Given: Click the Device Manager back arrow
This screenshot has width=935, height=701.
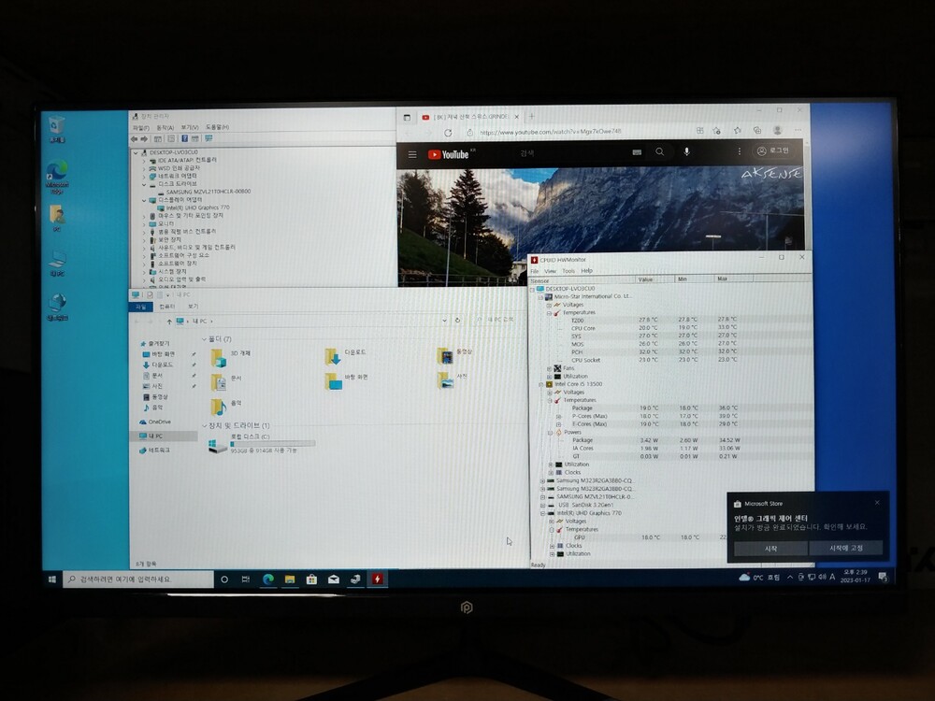Looking at the screenshot, I should [x=135, y=138].
